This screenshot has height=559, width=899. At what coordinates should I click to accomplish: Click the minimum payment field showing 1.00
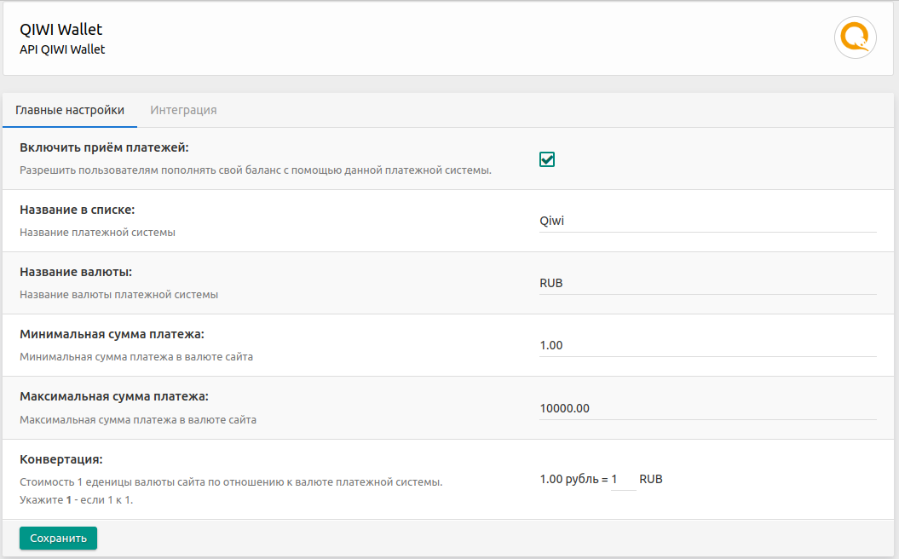707,345
